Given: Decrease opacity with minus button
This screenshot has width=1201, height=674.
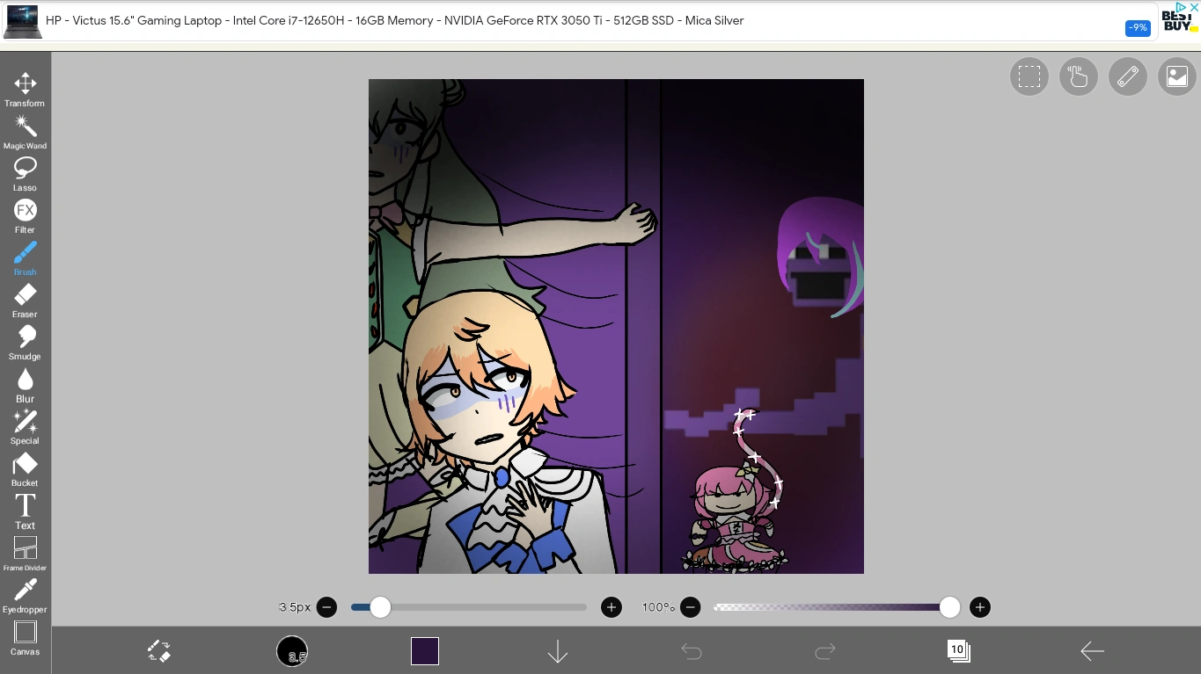Looking at the screenshot, I should pyautogui.click(x=691, y=607).
